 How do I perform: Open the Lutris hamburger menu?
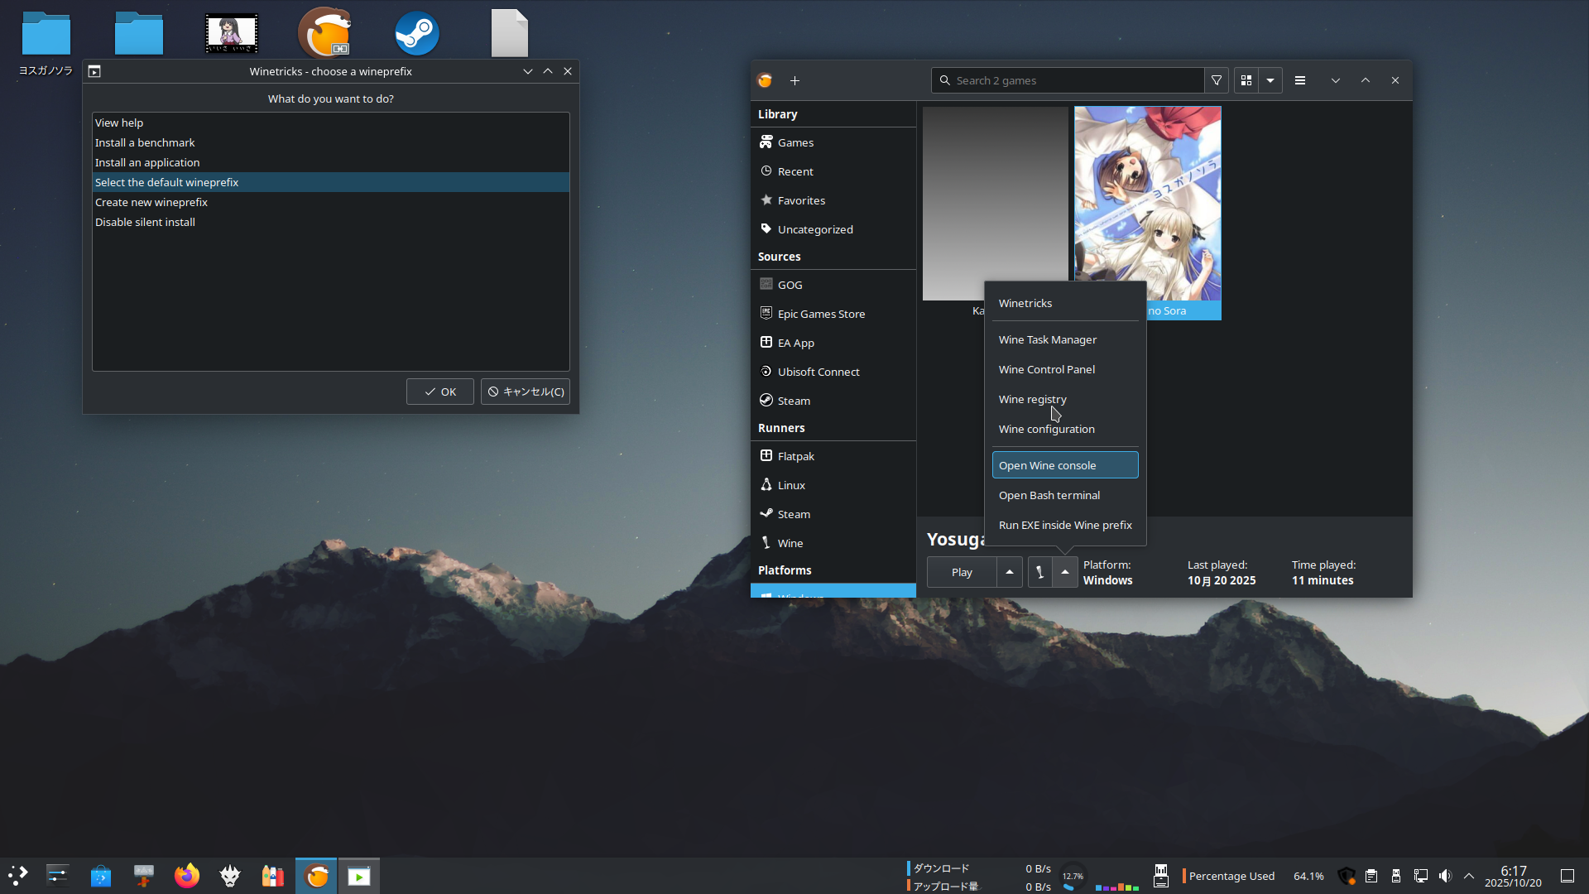click(1300, 80)
